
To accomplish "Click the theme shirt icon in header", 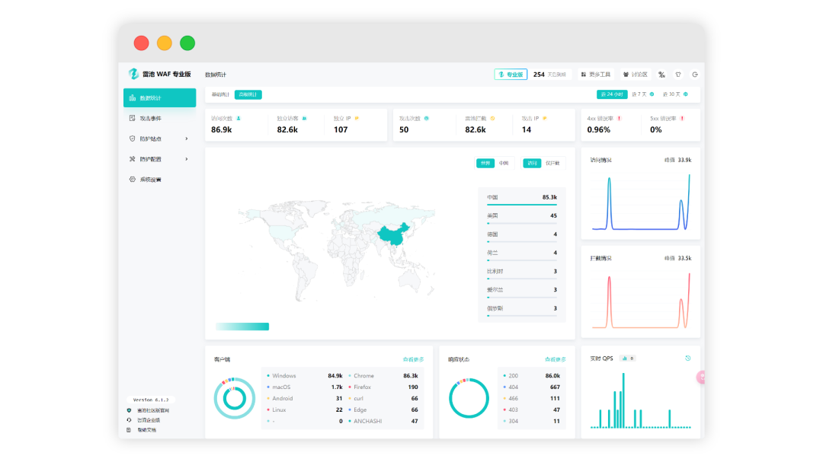I will click(x=678, y=75).
